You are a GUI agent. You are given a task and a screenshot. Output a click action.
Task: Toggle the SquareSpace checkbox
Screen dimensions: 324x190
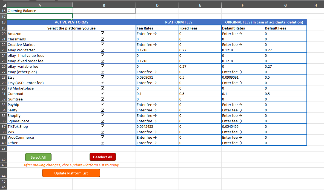coord(102,121)
